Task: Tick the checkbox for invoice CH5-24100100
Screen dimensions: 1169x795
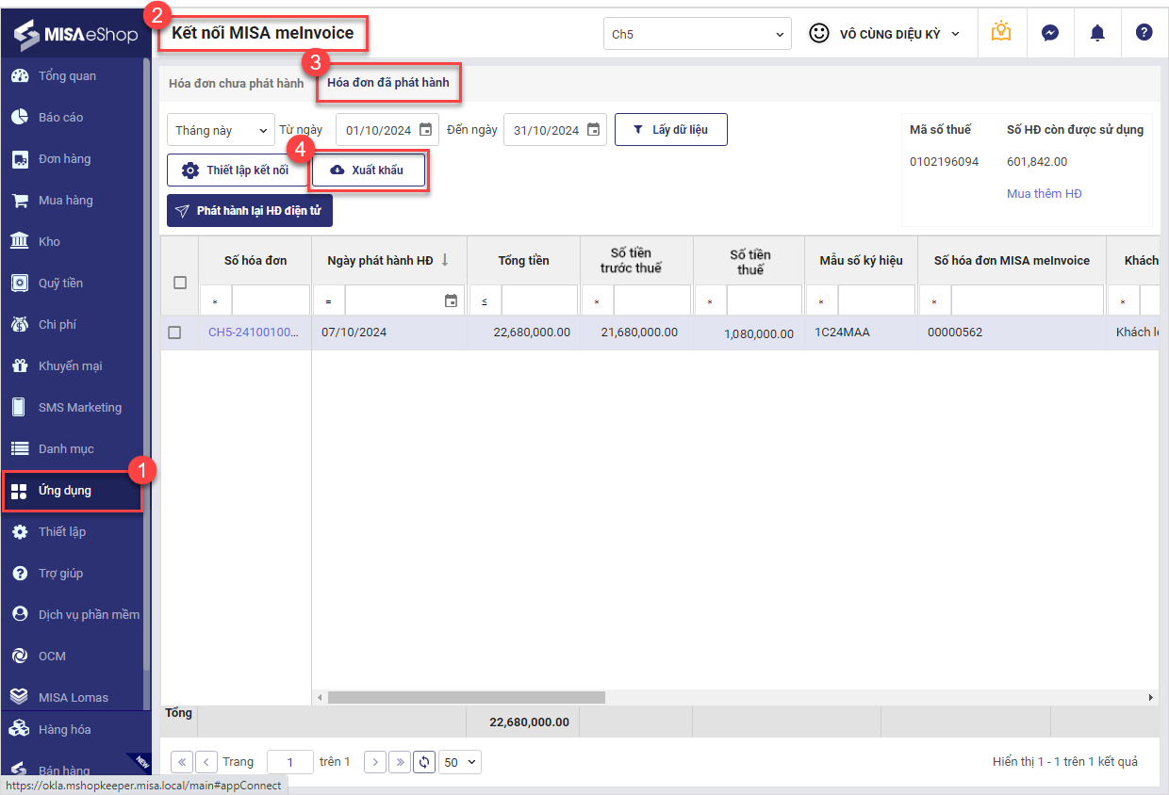Action: tap(174, 333)
